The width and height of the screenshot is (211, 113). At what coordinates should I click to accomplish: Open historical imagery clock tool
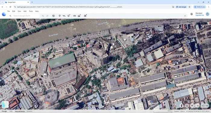54,16
